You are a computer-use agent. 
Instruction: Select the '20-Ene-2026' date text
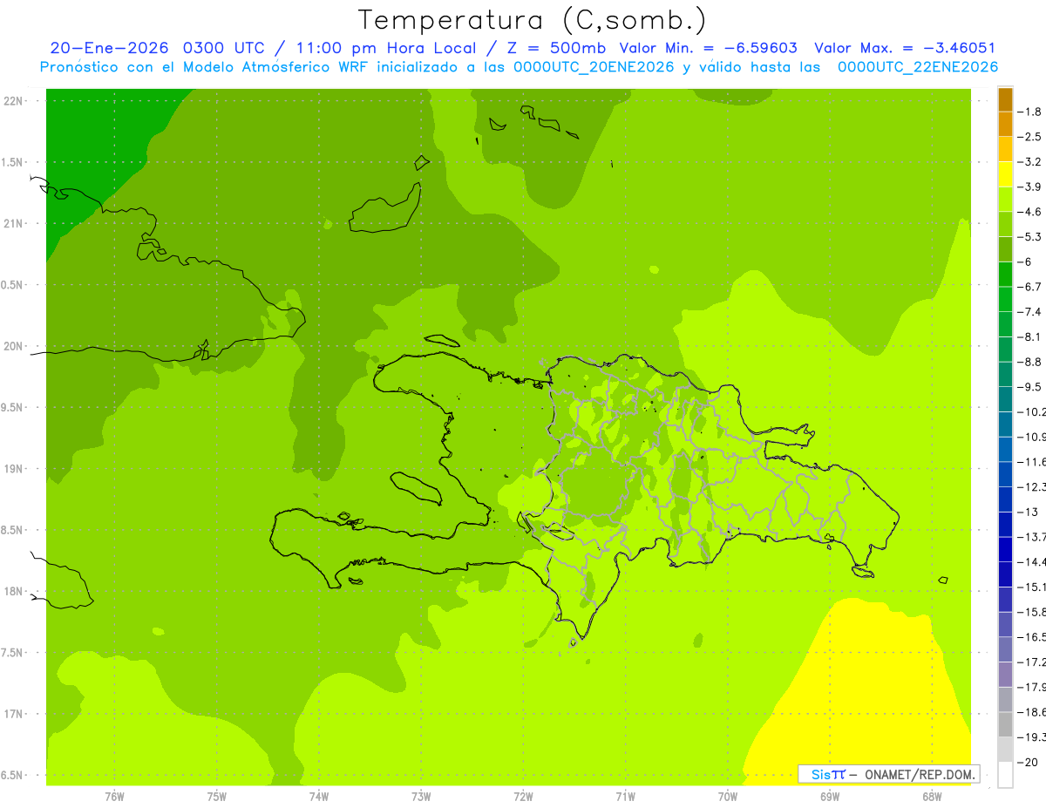(x=109, y=48)
